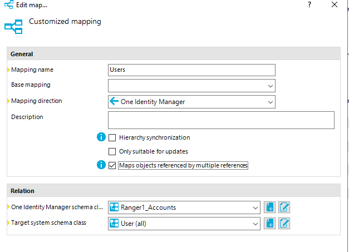Add new schema class for User (all)
Viewport: 349px width, 252px height.
tap(269, 223)
